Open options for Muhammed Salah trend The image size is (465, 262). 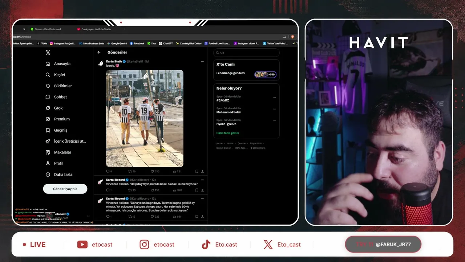[275, 109]
